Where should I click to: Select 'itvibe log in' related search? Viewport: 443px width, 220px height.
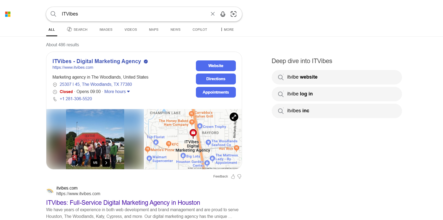(x=337, y=94)
